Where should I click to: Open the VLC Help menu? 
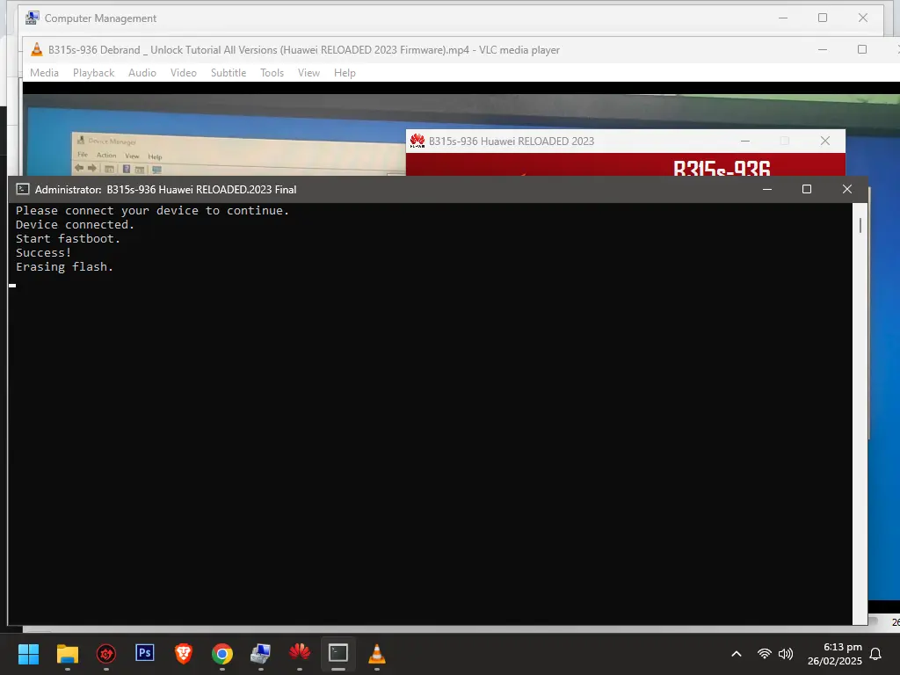tap(345, 73)
